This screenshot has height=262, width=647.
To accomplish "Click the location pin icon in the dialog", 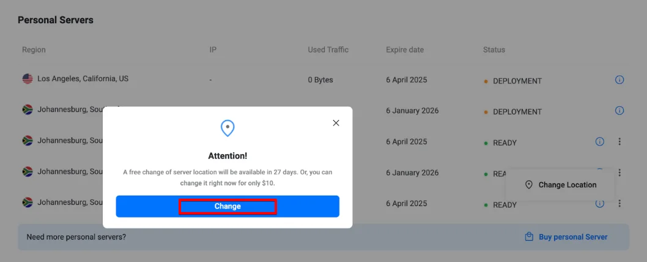I will [x=227, y=128].
